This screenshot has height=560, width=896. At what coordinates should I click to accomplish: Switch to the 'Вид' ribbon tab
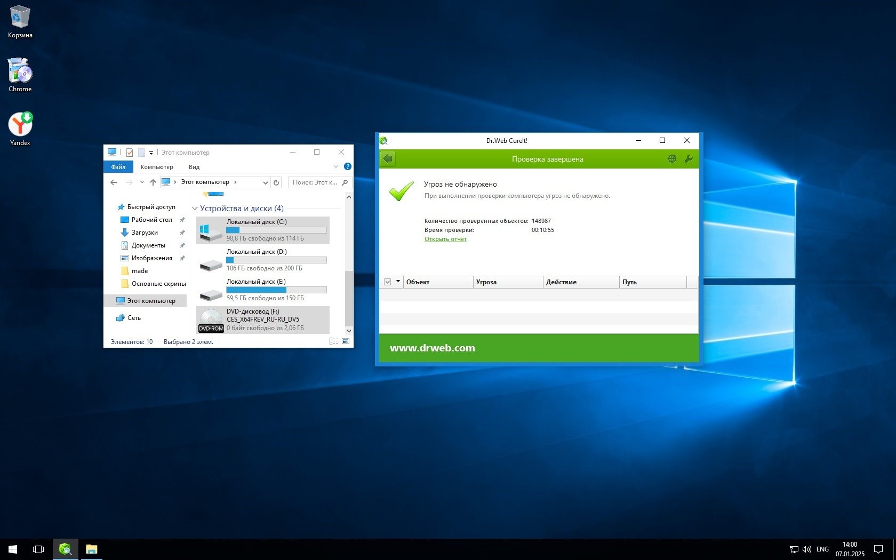(x=194, y=167)
